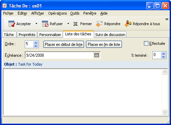
Task: Click the Répondre à tous people icon
Action: click(x=128, y=24)
